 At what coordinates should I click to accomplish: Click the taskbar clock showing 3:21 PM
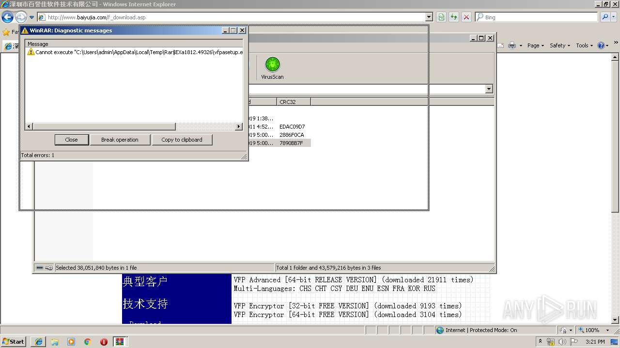tap(595, 342)
